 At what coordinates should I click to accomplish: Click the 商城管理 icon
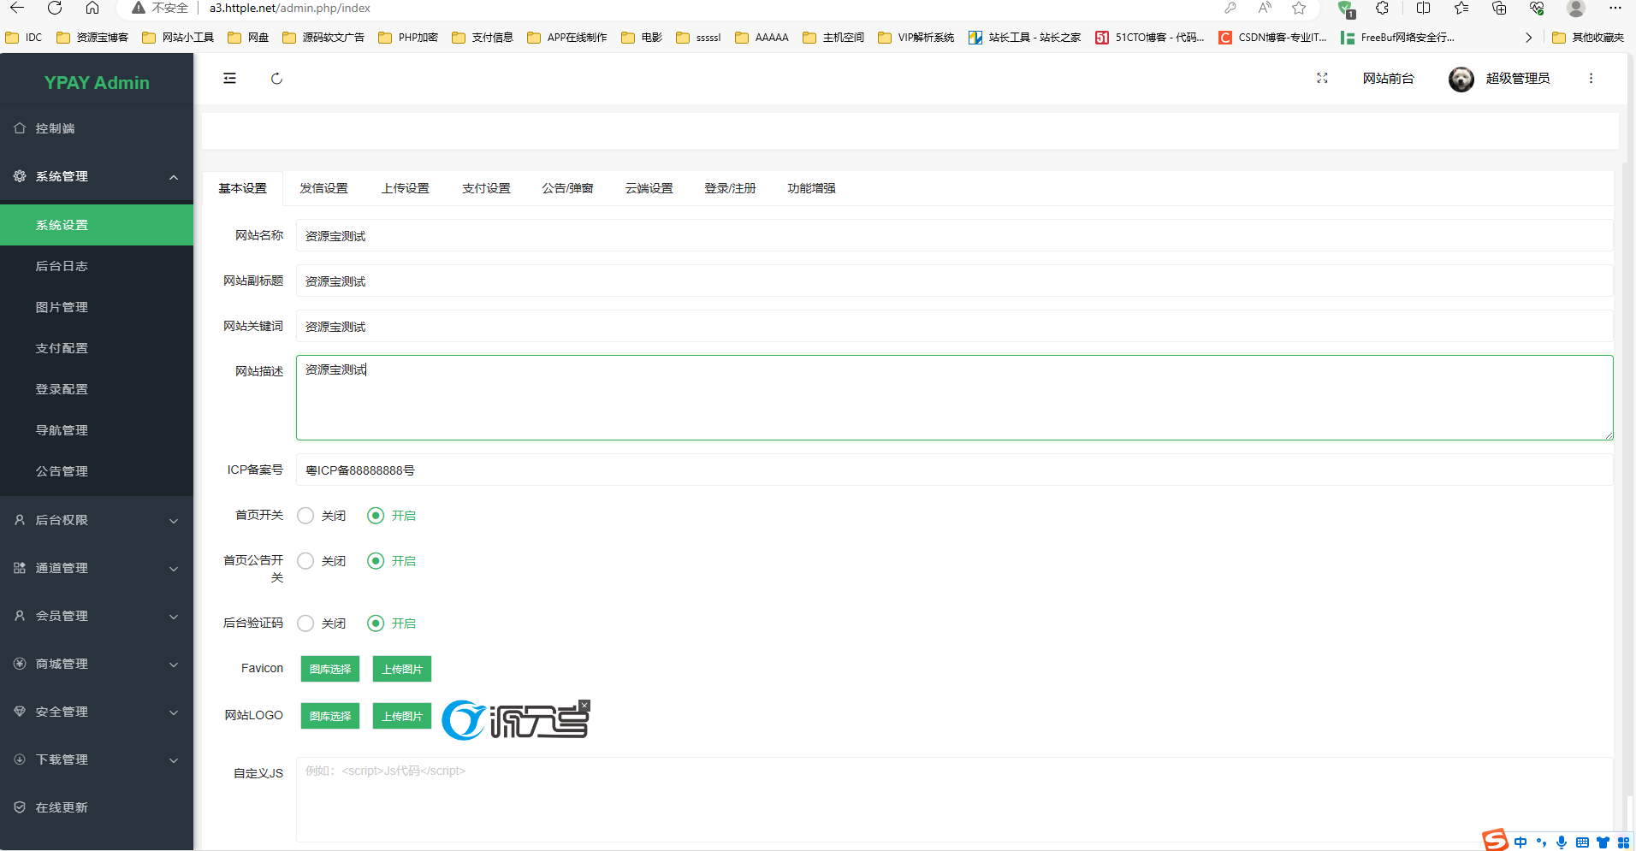(x=20, y=664)
